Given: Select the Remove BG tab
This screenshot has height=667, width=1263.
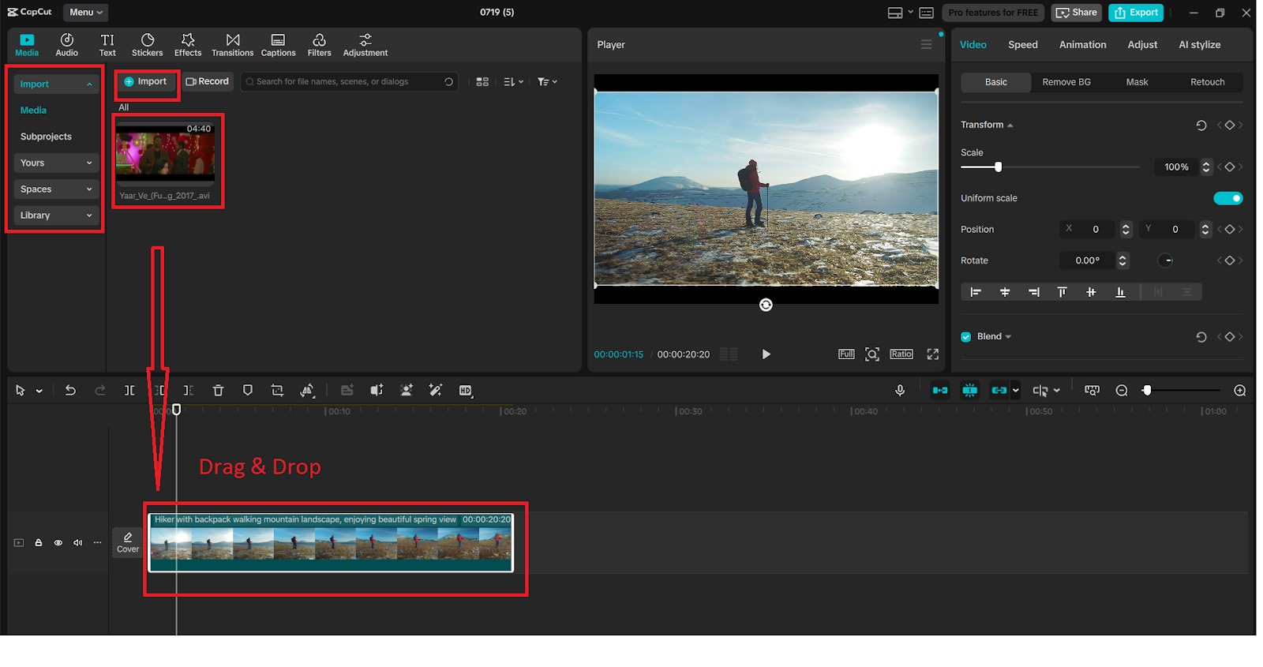Looking at the screenshot, I should point(1066,82).
